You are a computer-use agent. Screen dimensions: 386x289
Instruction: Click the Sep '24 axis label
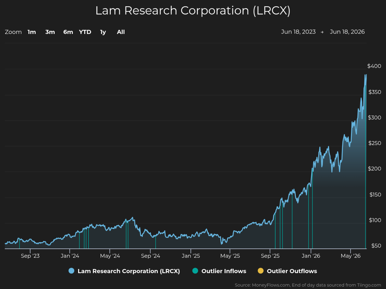point(151,256)
